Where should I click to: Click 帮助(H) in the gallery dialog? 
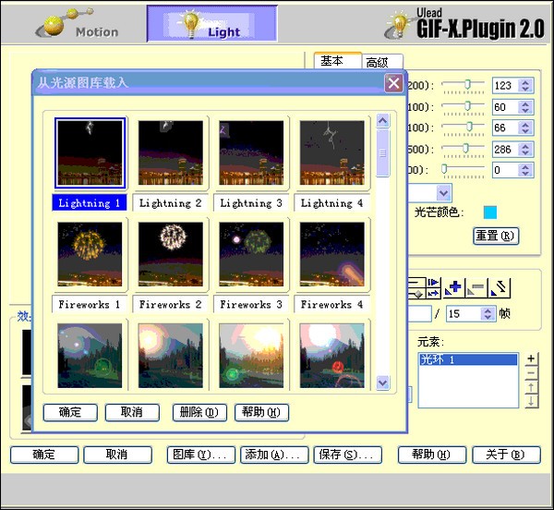(261, 412)
